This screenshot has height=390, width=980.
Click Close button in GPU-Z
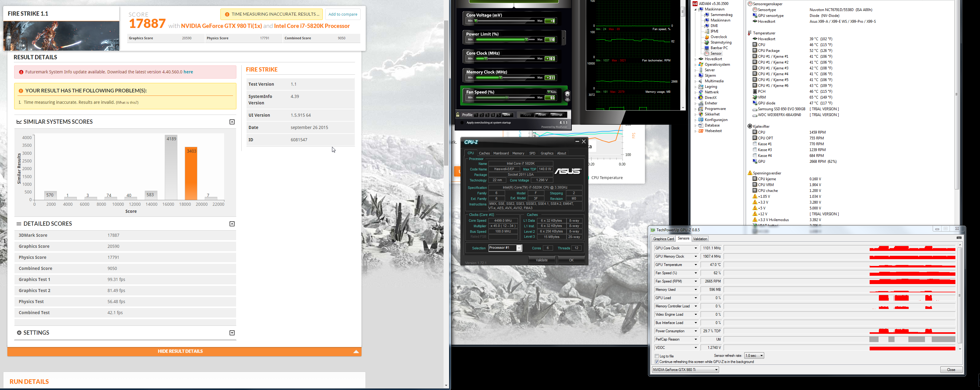951,370
